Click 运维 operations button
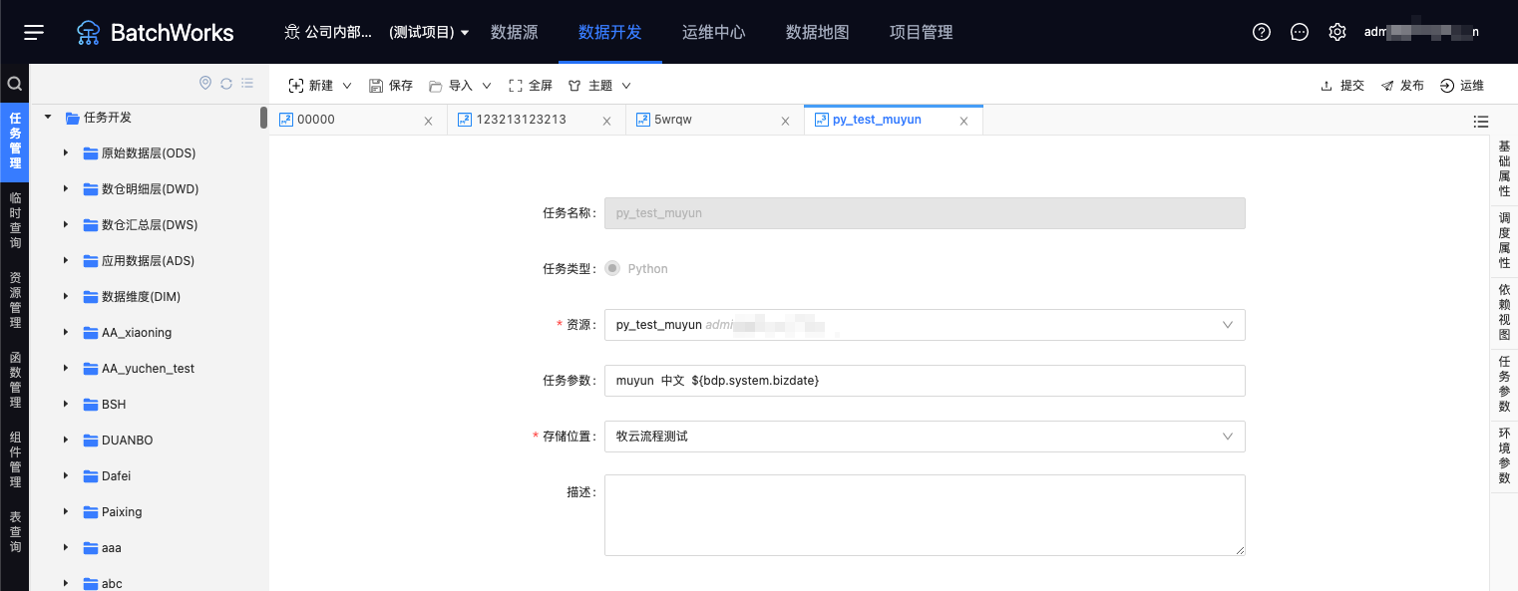This screenshot has height=591, width=1518. point(1462,86)
